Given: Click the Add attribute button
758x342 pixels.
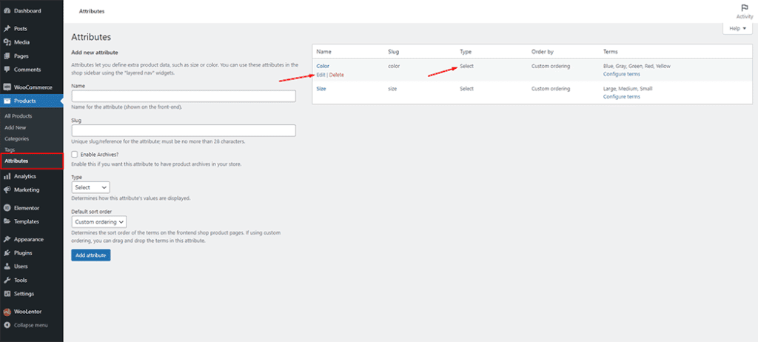Looking at the screenshot, I should (x=91, y=255).
